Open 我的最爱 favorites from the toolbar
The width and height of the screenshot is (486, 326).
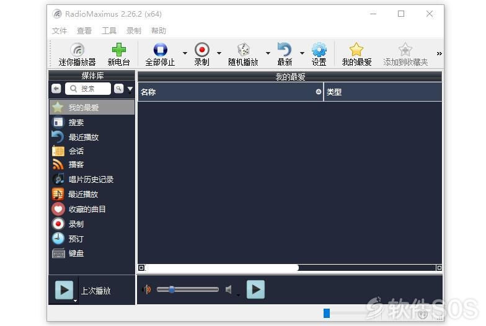(x=356, y=55)
